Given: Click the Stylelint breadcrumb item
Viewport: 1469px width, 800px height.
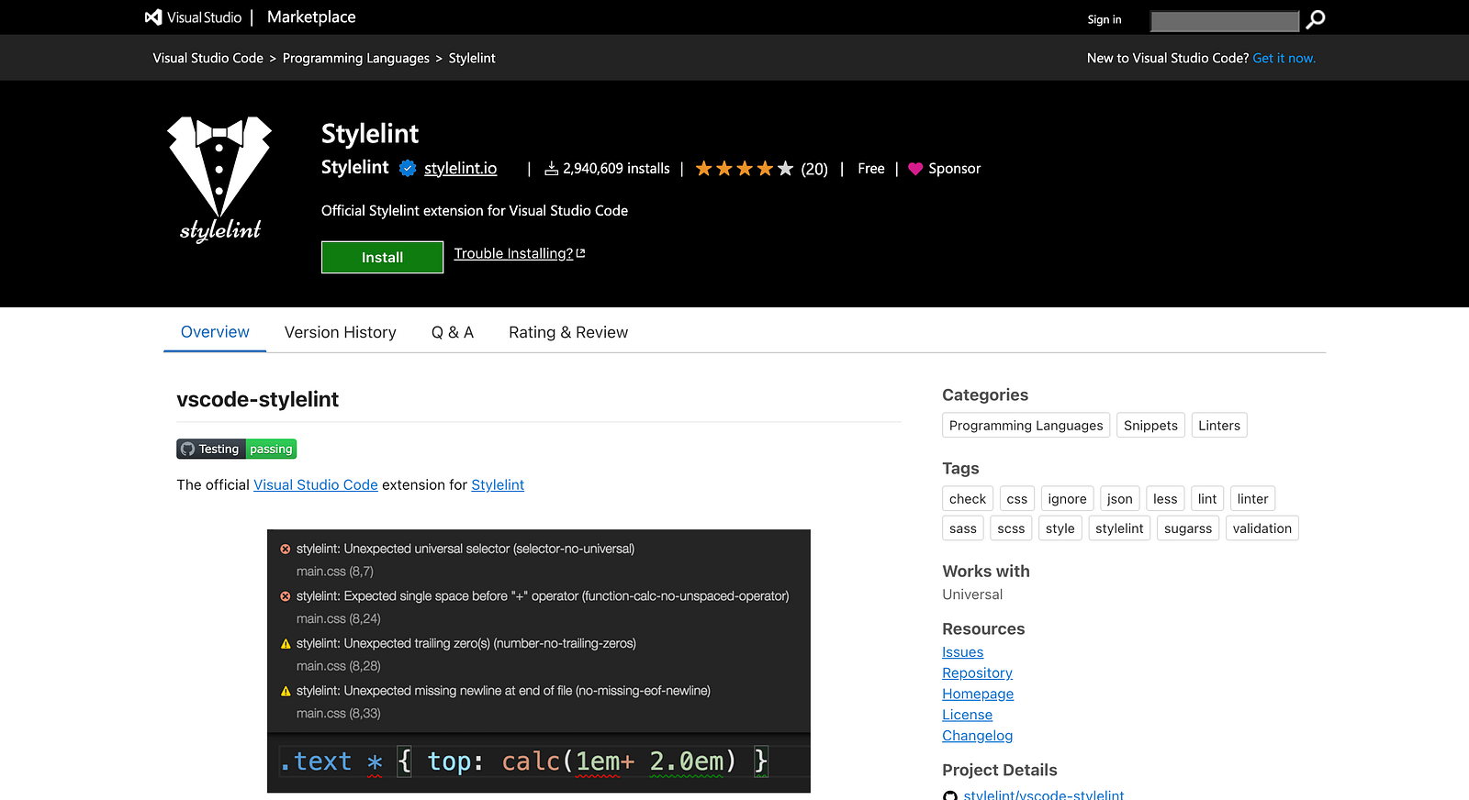Looking at the screenshot, I should click(x=472, y=58).
